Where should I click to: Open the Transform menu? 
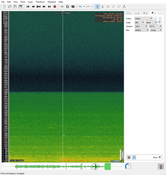click(40, 2)
